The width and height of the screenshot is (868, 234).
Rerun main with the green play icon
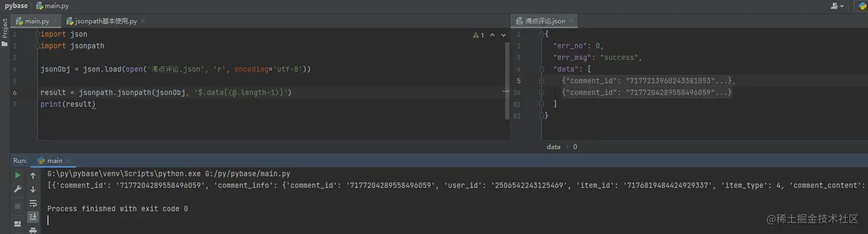18,175
